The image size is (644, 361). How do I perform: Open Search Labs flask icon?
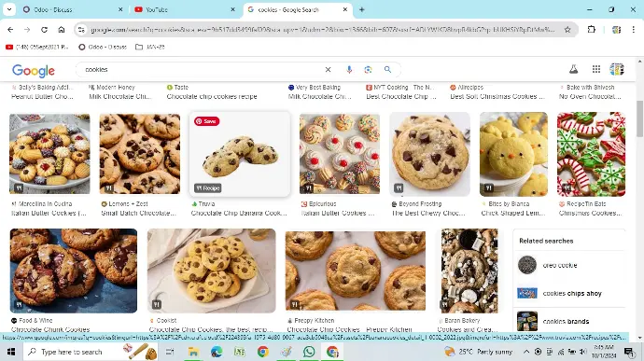(x=573, y=69)
